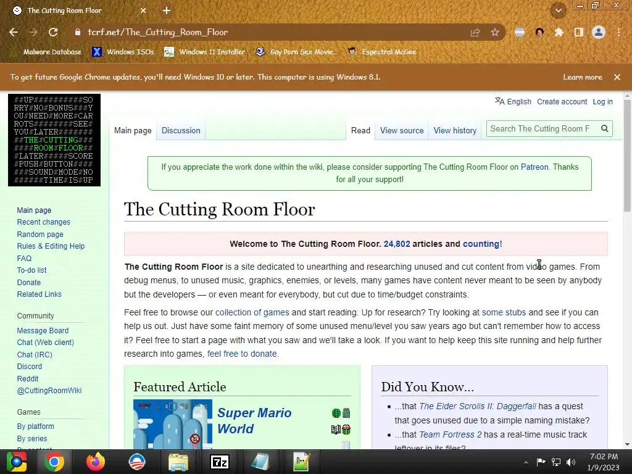Browse games By series

coord(32,439)
